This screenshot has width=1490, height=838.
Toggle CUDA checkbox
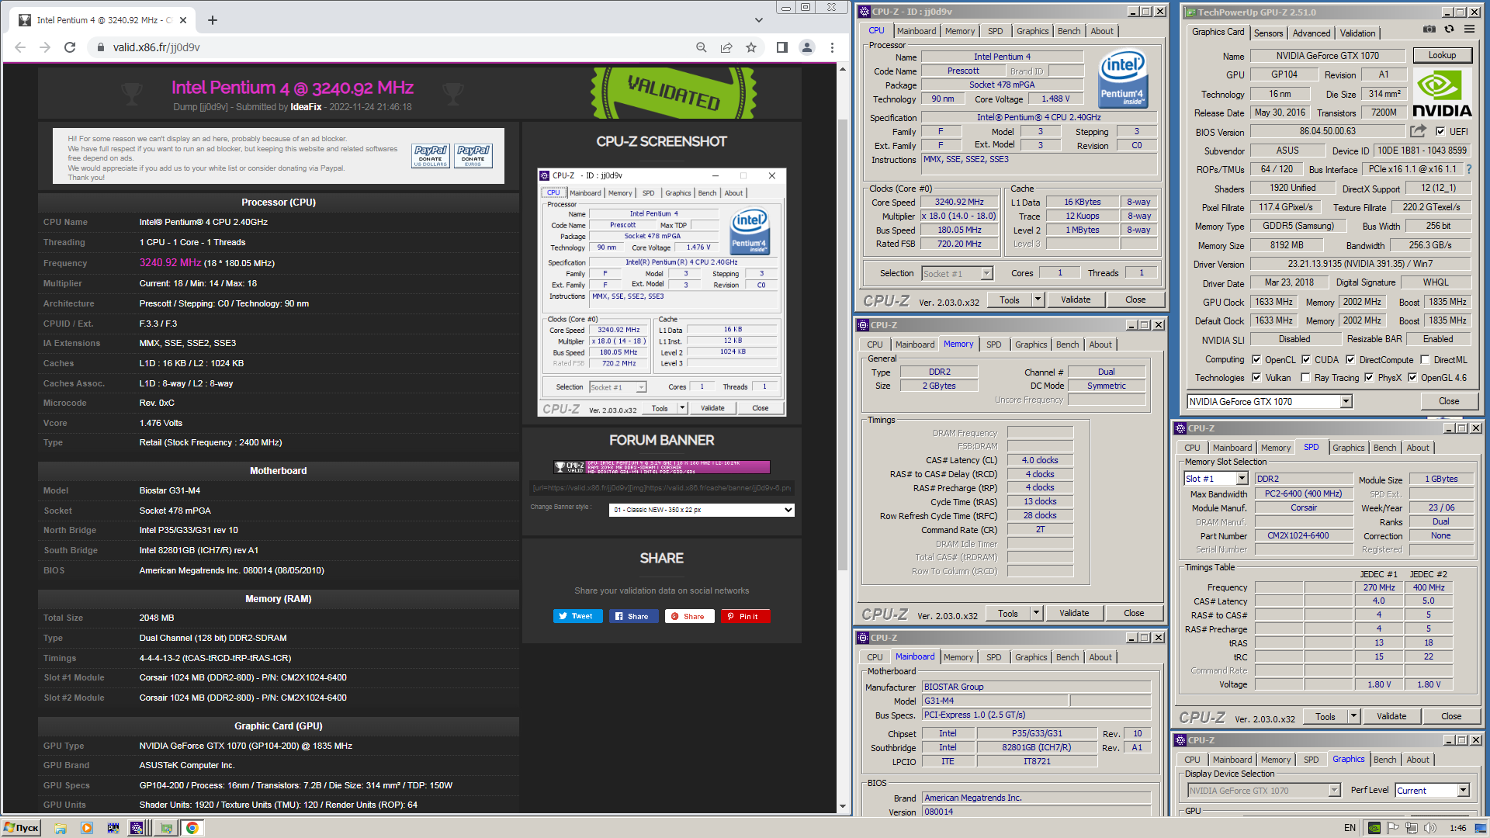coord(1306,360)
